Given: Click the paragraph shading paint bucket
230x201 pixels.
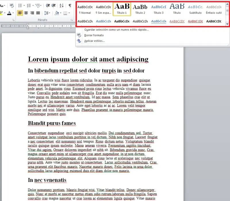Looking at the screenshot, I should coord(57,13).
